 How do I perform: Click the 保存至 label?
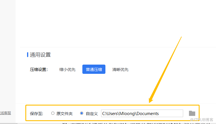pos(36,114)
